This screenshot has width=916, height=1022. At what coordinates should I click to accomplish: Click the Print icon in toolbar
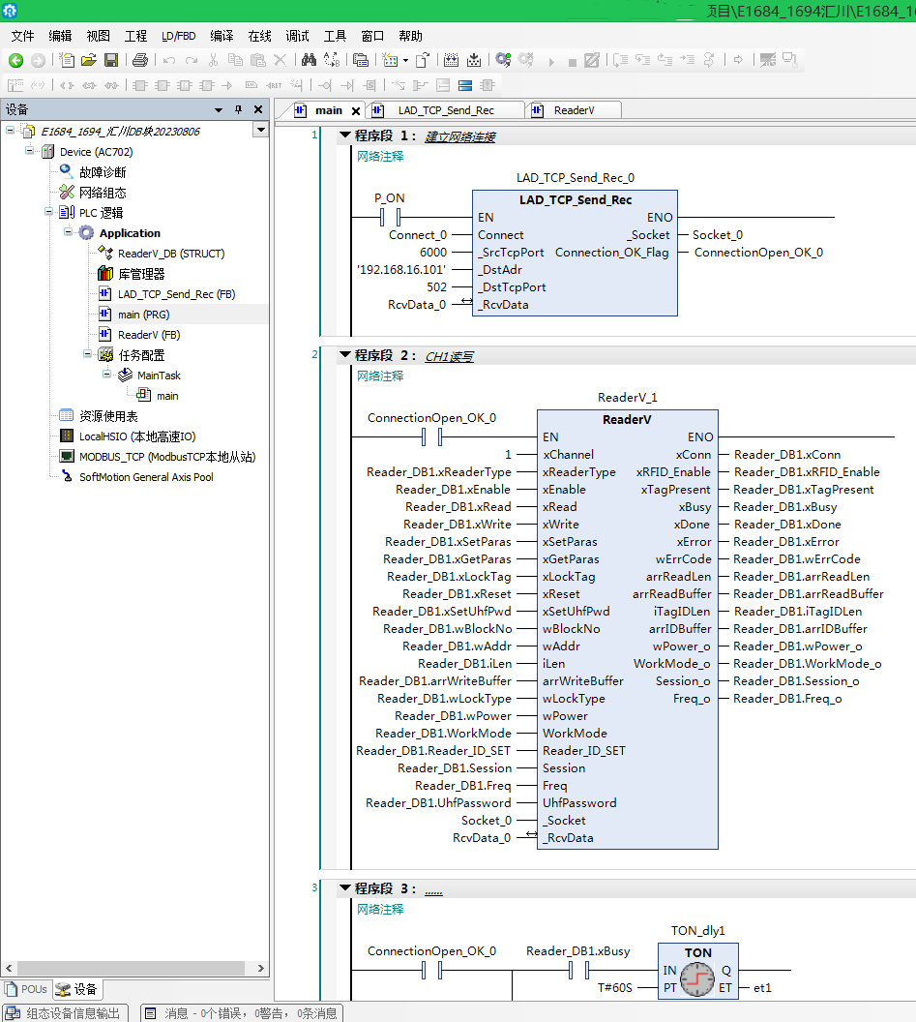coord(140,60)
